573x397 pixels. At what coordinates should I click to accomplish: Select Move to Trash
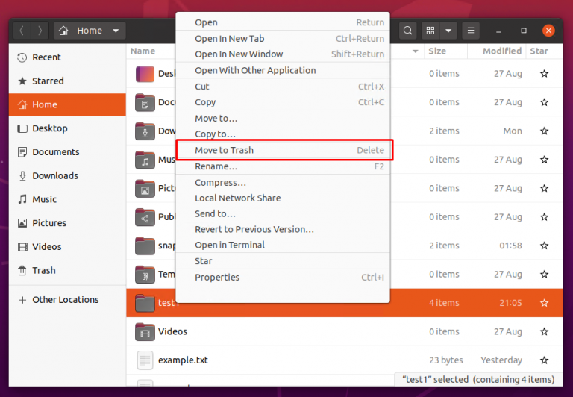(x=283, y=150)
